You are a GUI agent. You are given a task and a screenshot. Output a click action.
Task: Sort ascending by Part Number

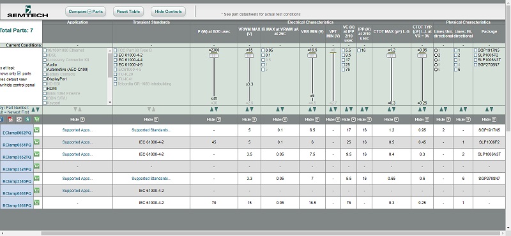(x=33, y=110)
